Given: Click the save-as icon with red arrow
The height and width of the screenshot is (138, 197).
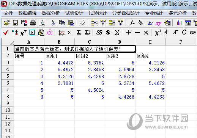Looking at the screenshot, I should click(24, 23).
